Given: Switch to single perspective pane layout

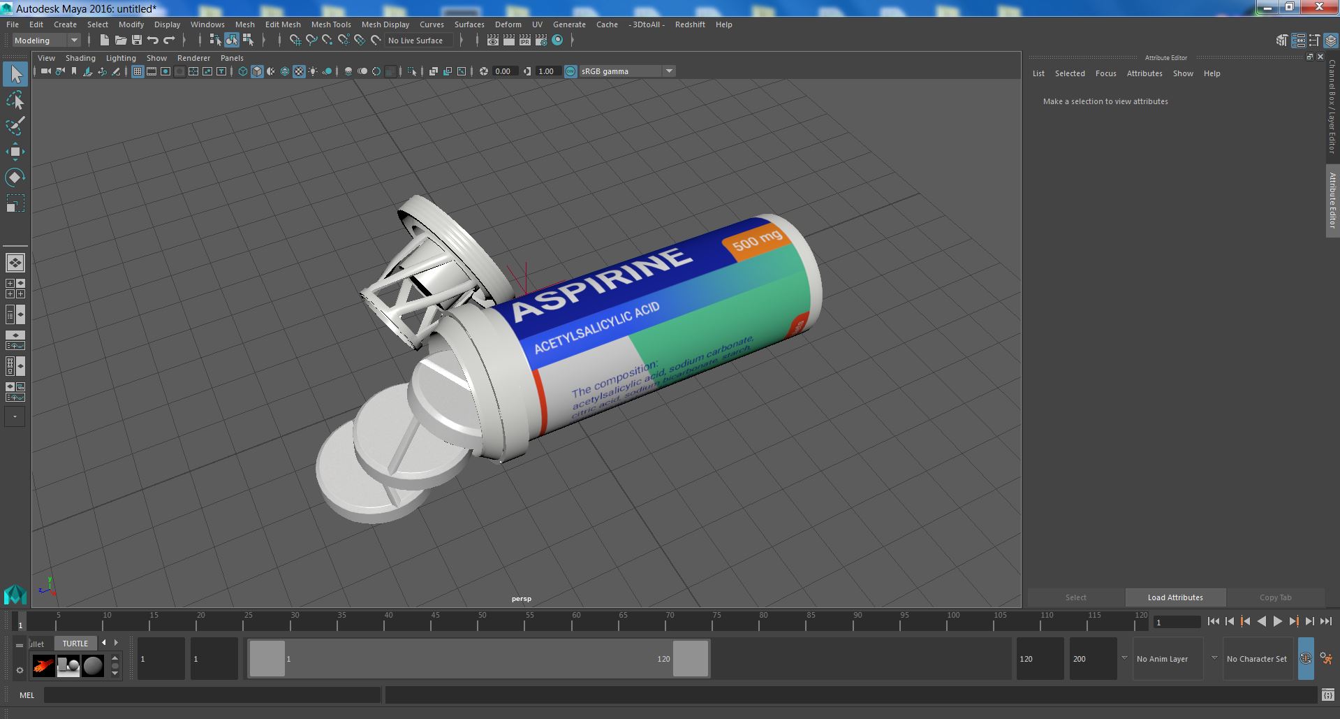Looking at the screenshot, I should pos(15,263).
